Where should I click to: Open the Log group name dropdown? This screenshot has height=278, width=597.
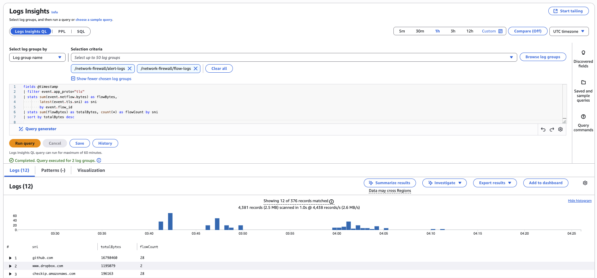(x=37, y=58)
